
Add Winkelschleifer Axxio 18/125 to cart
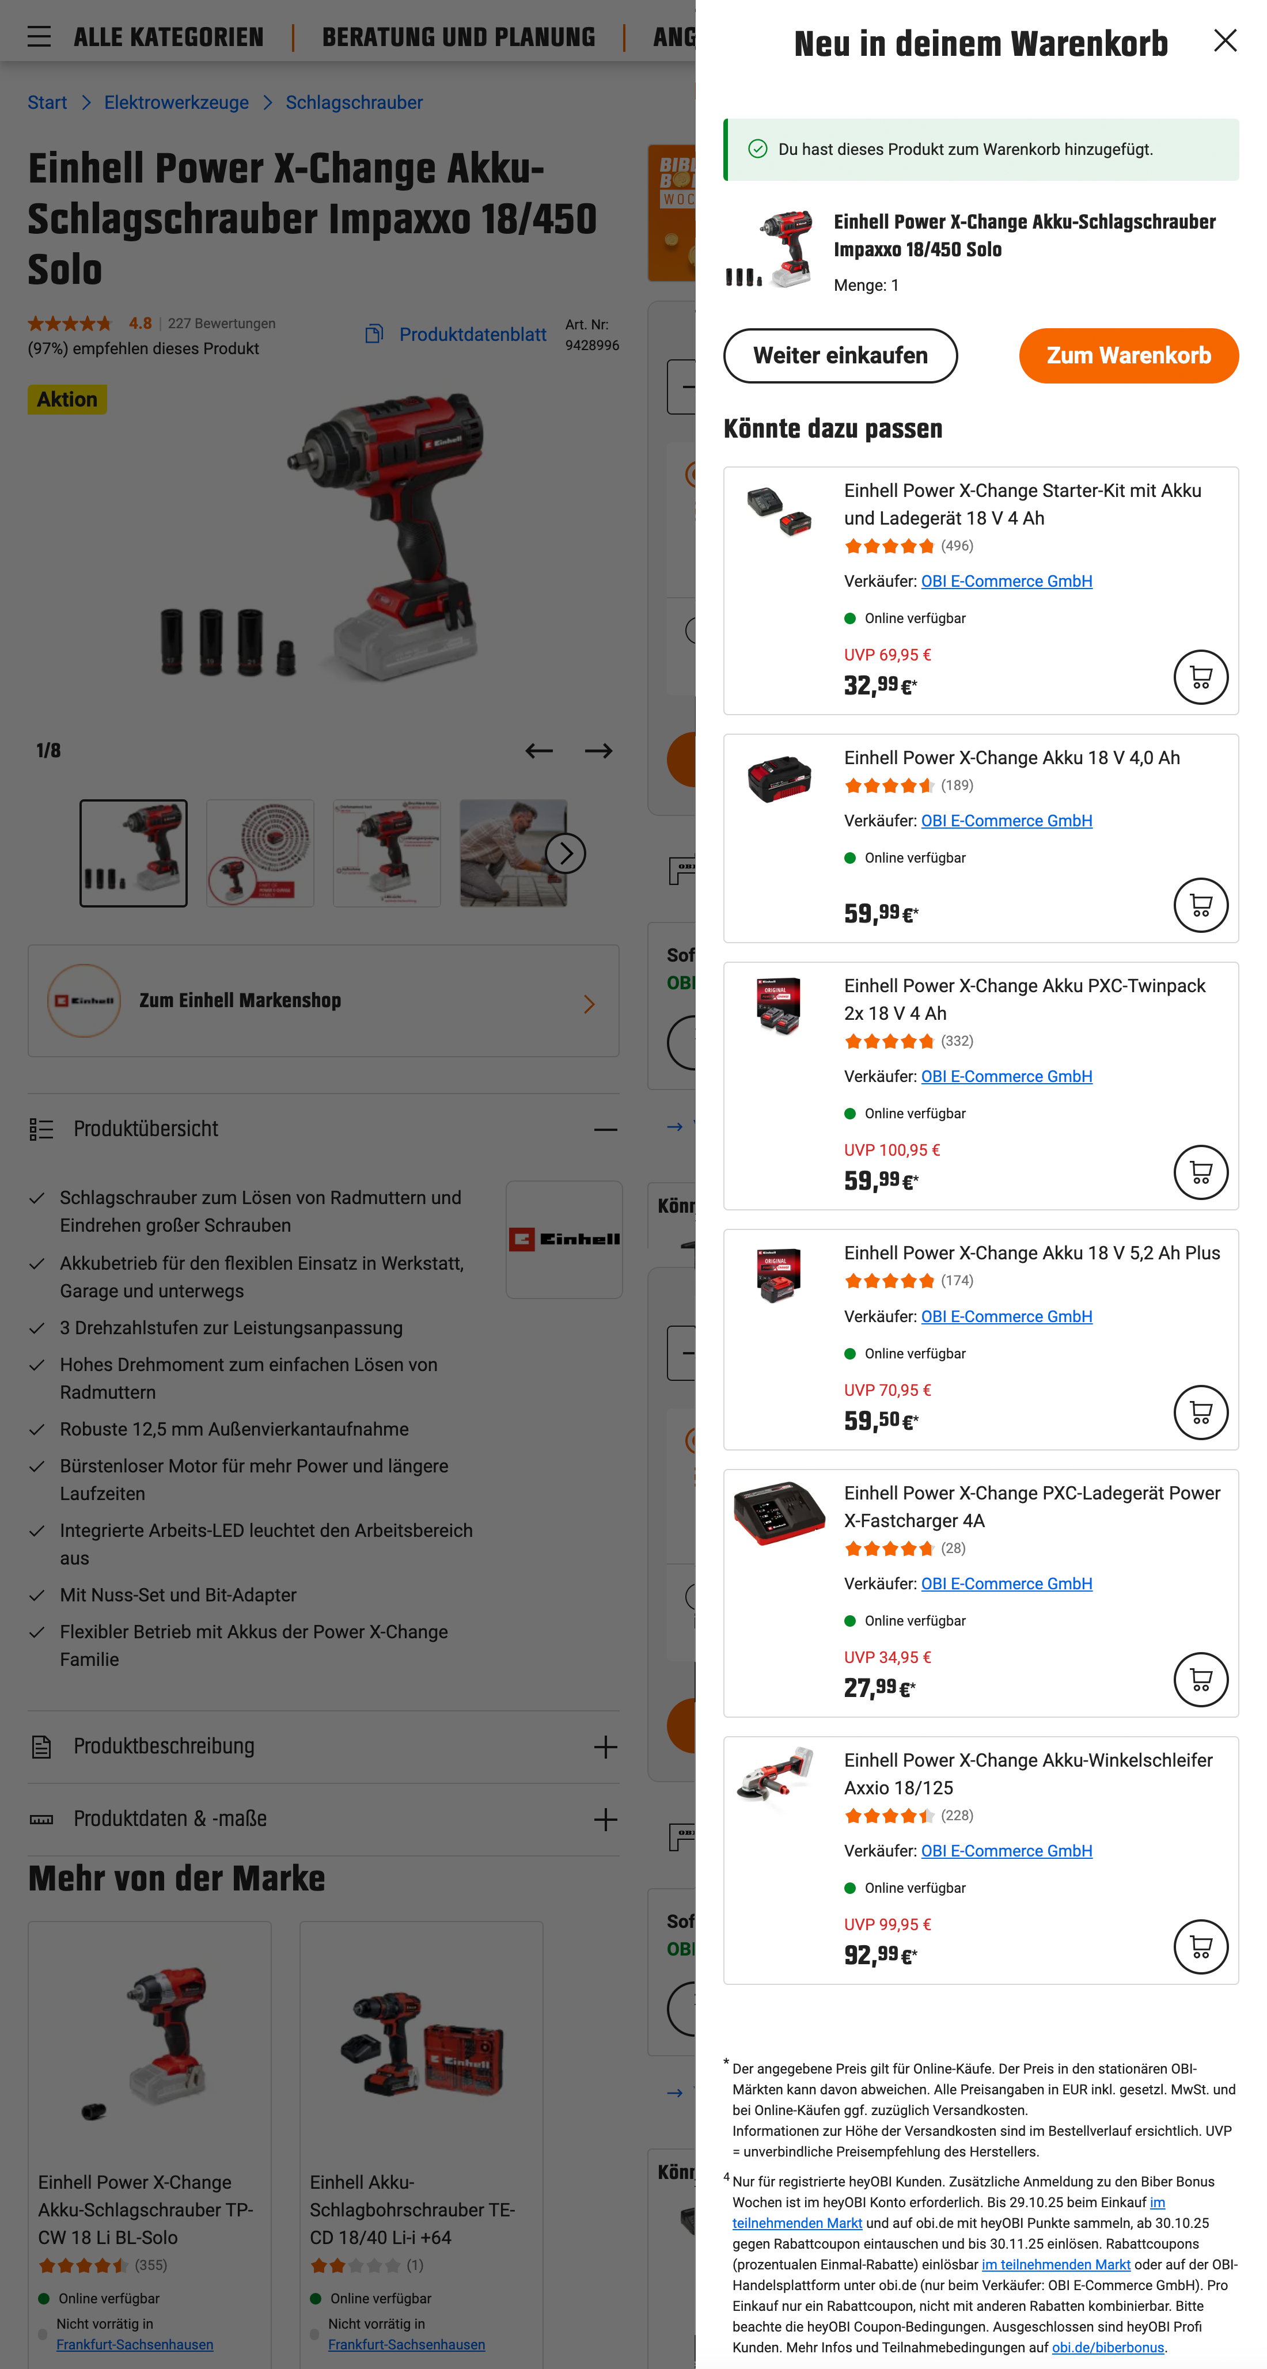point(1201,1947)
